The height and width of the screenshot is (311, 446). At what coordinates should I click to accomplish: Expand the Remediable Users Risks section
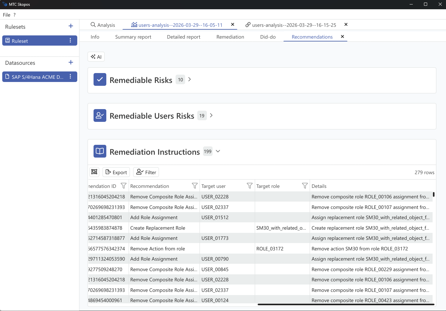tap(211, 115)
